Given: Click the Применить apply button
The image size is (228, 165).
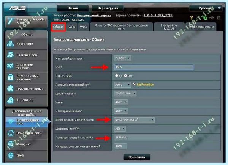Looking at the screenshot, I should [137, 157].
